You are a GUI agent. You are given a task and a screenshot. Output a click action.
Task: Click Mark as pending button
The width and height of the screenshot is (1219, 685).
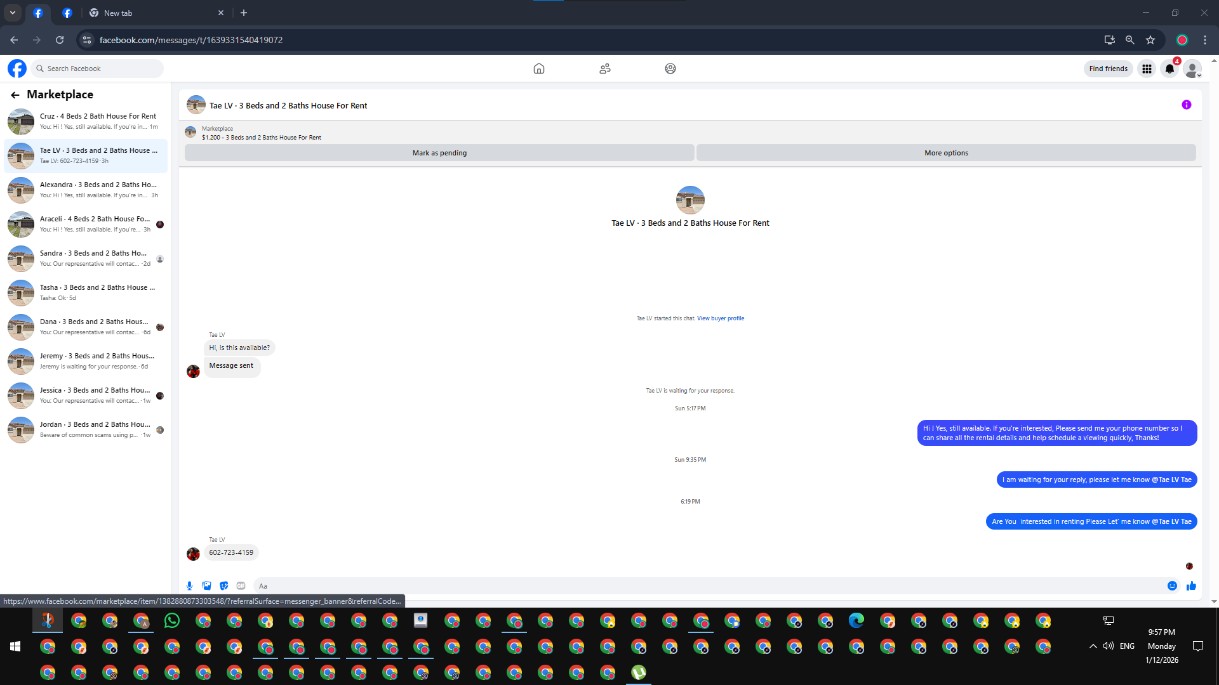point(439,153)
